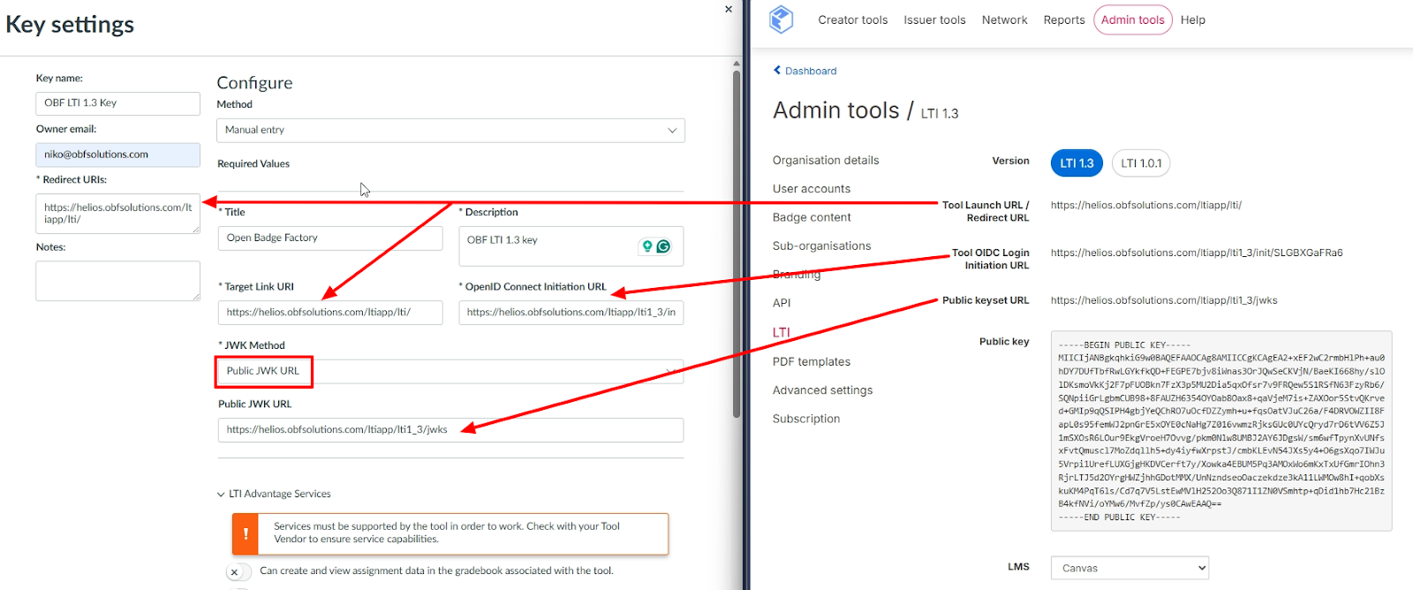Screen dimensions: 1413x590
Task: Open API in admin sidebar
Action: pyautogui.click(x=782, y=303)
